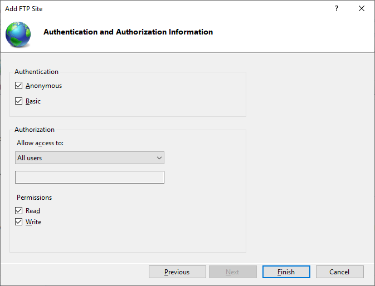Image resolution: width=375 pixels, height=286 pixels.
Task: Cancel the FTP site wizard
Action: (339, 272)
